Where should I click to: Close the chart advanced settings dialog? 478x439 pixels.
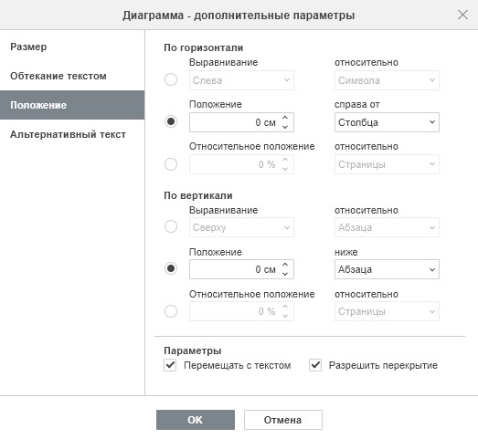[462, 15]
